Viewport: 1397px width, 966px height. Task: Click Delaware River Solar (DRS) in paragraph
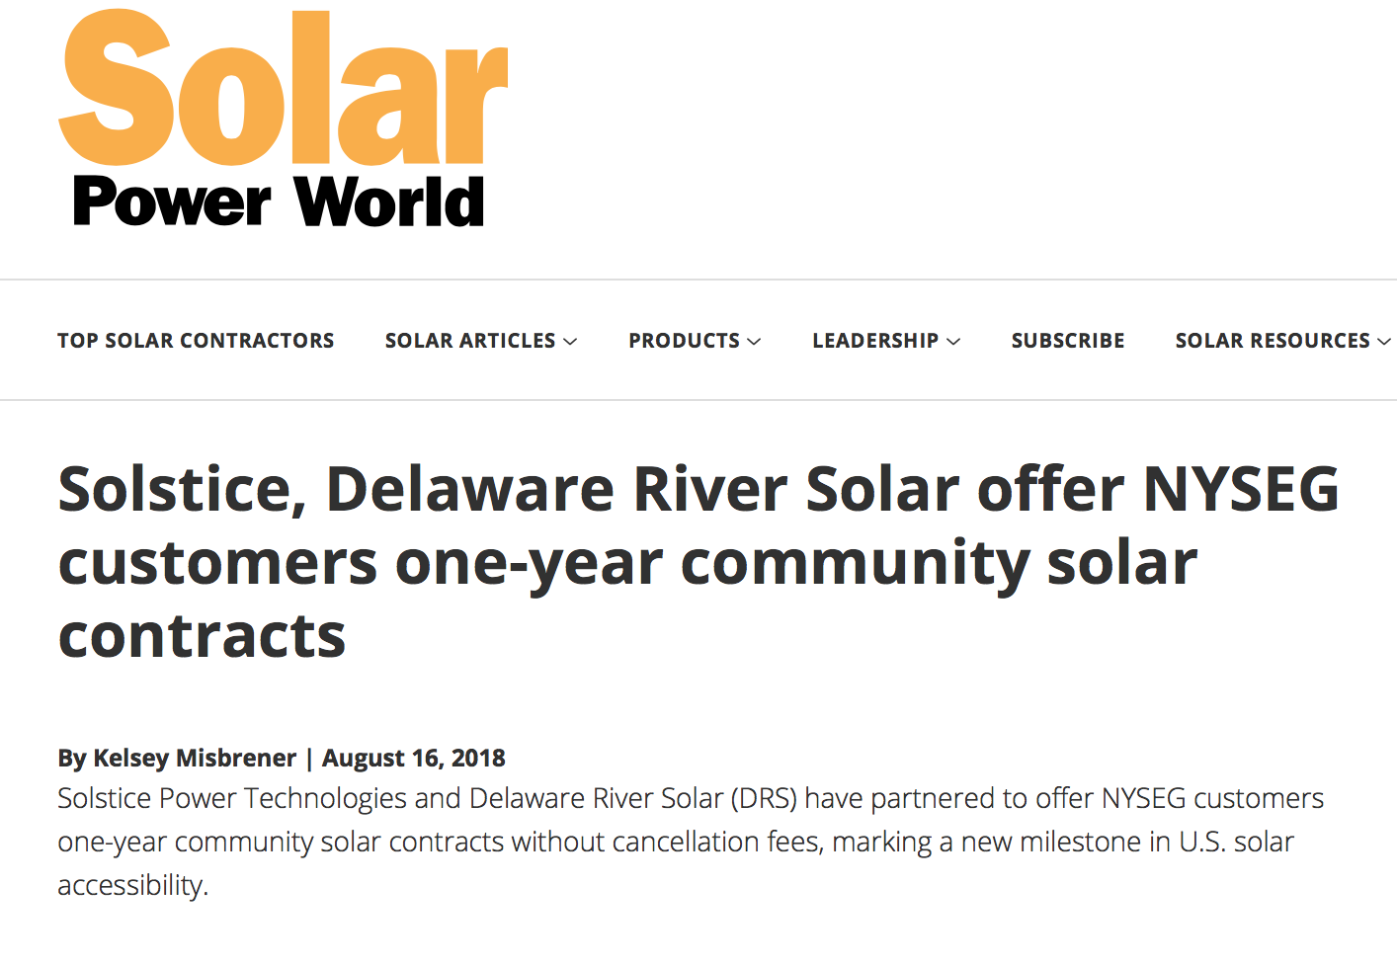(x=632, y=798)
